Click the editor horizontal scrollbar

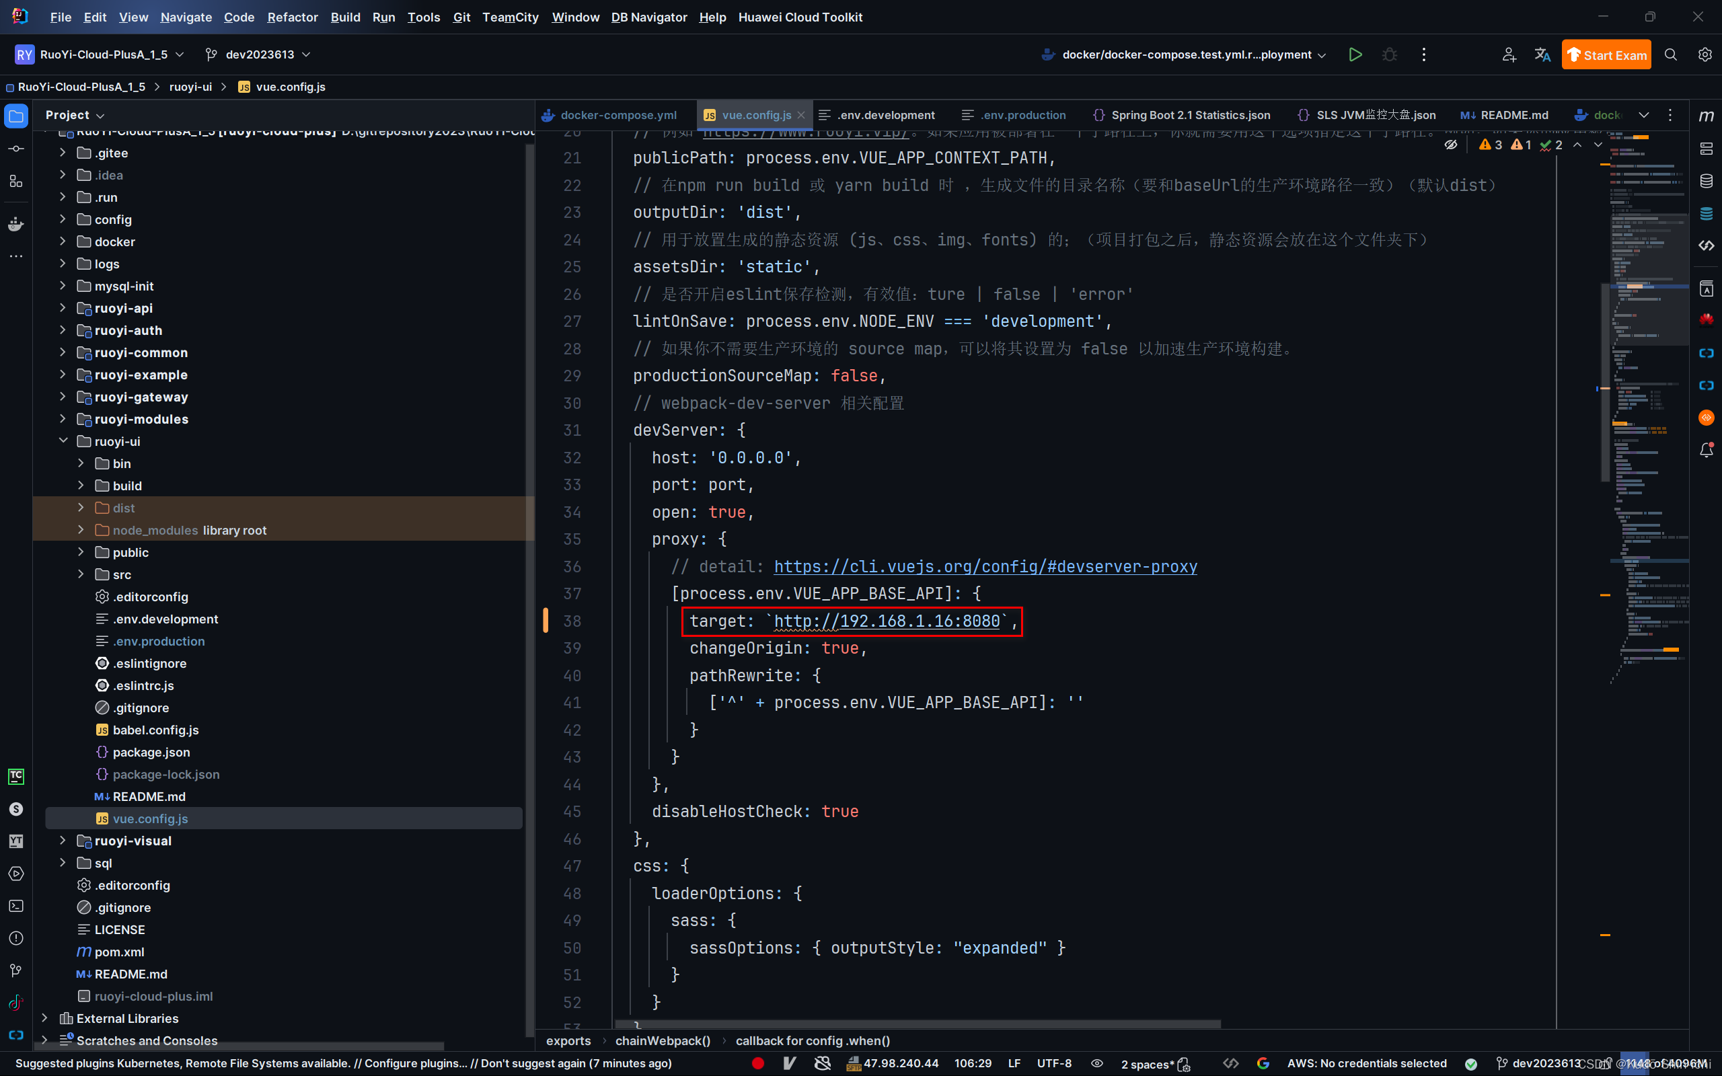(x=918, y=1024)
